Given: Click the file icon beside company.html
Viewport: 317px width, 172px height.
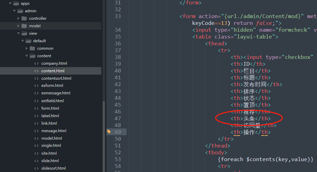Looking at the screenshot, I should coord(36,63).
